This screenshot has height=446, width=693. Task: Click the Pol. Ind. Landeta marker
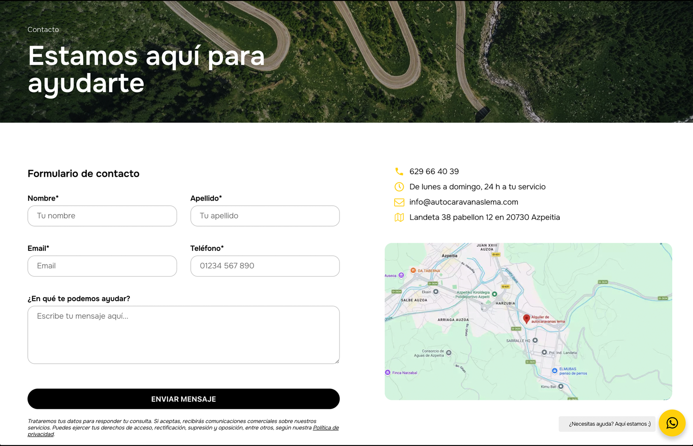coord(544,352)
